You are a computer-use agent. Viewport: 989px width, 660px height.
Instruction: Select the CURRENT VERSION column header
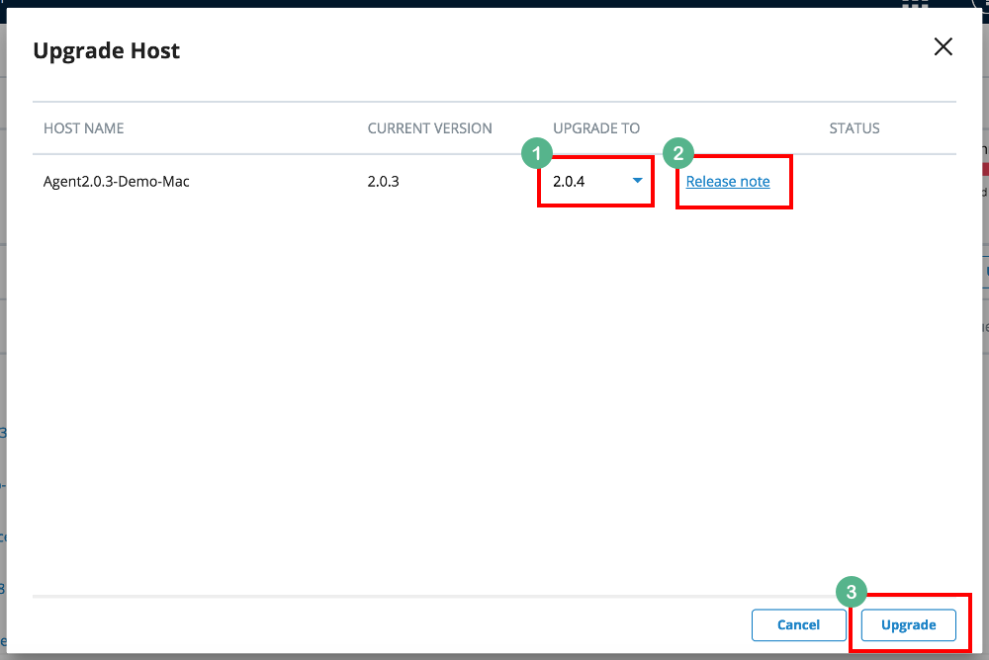point(429,128)
